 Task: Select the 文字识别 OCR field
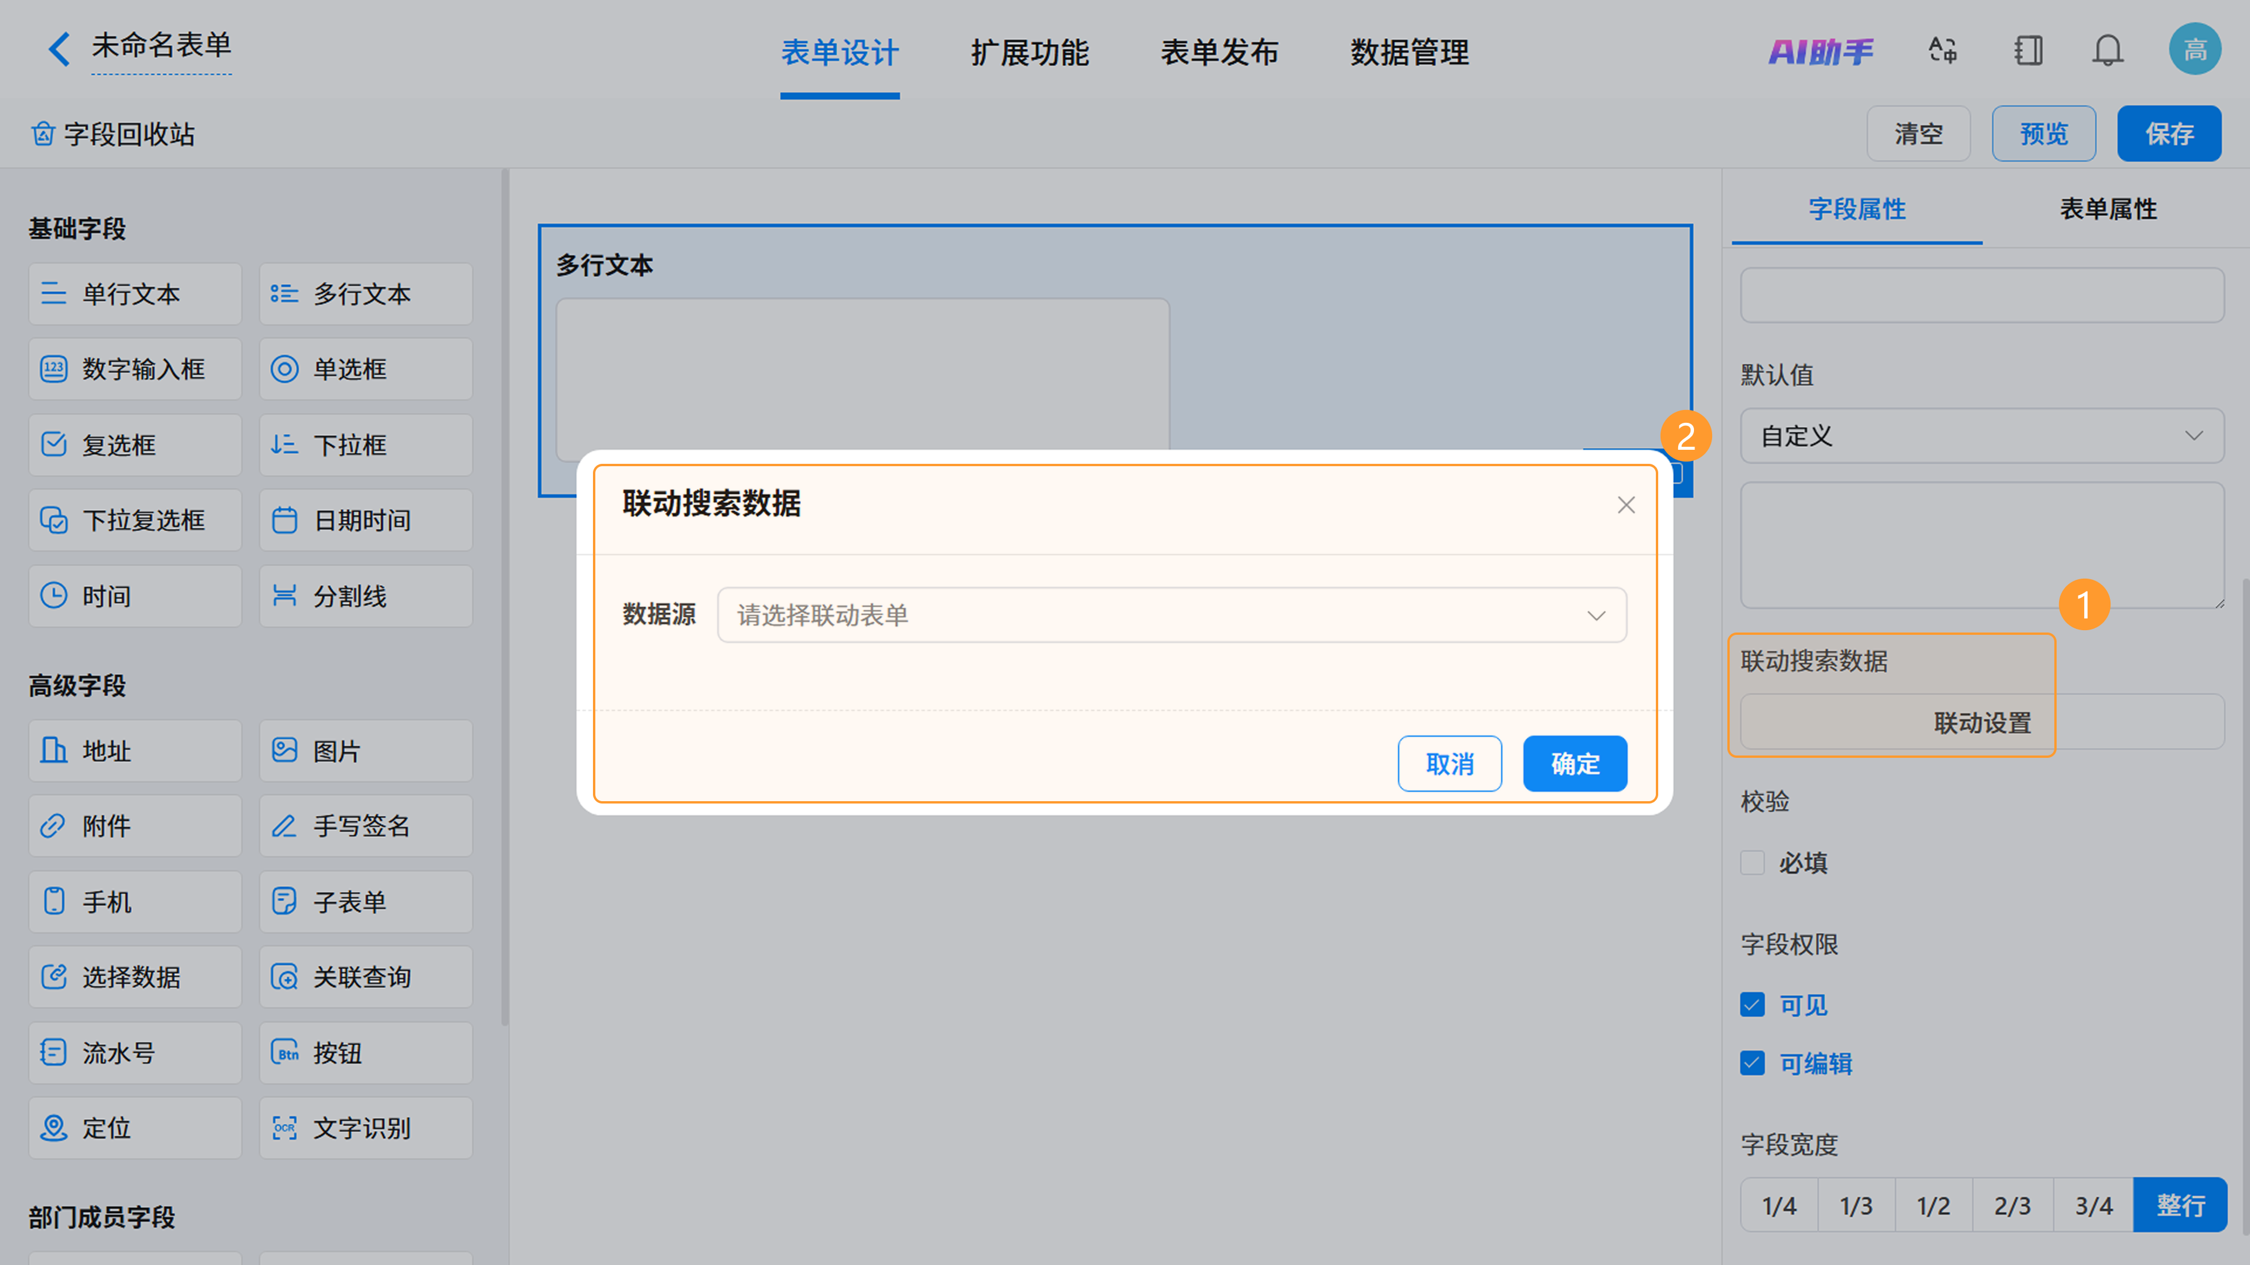(x=366, y=1128)
